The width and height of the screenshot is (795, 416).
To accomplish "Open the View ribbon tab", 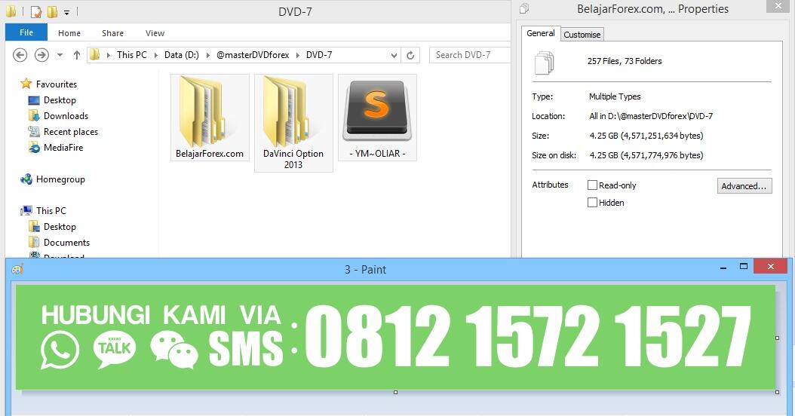I will pos(155,33).
